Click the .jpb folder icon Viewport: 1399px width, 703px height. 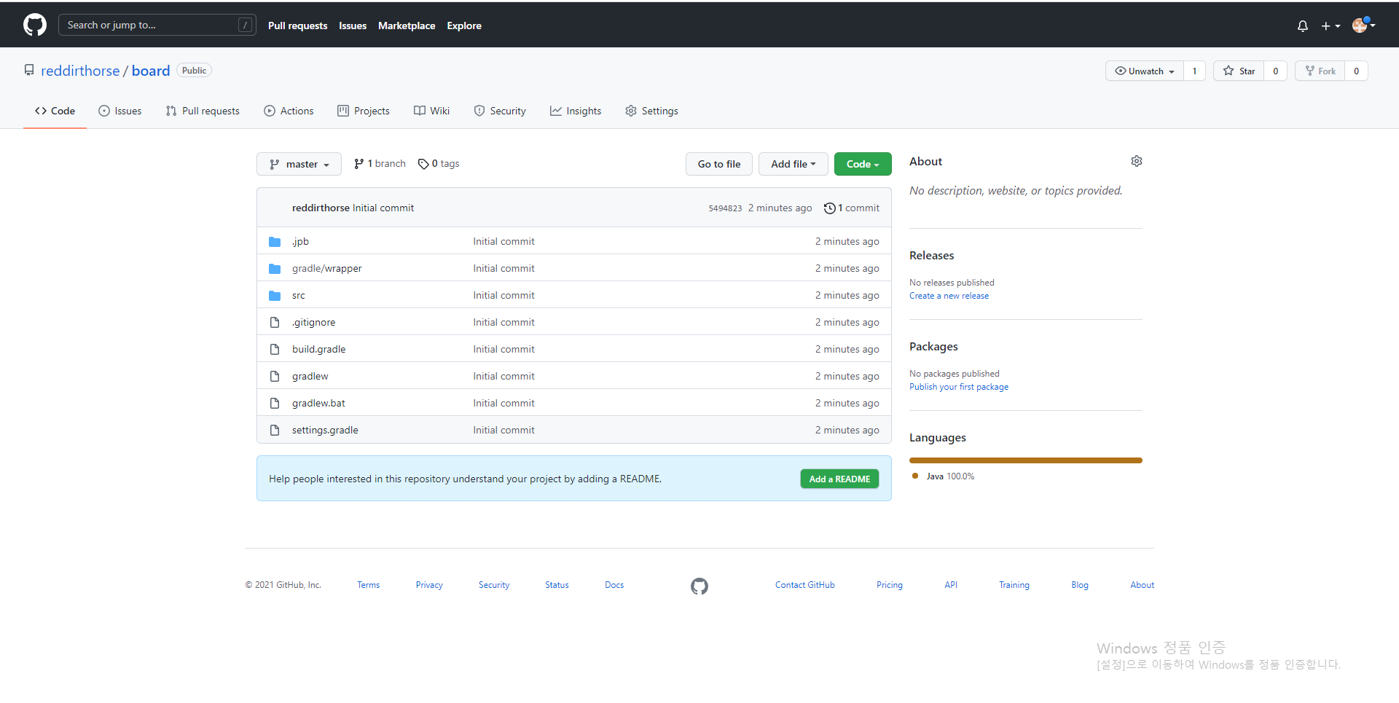coord(275,242)
